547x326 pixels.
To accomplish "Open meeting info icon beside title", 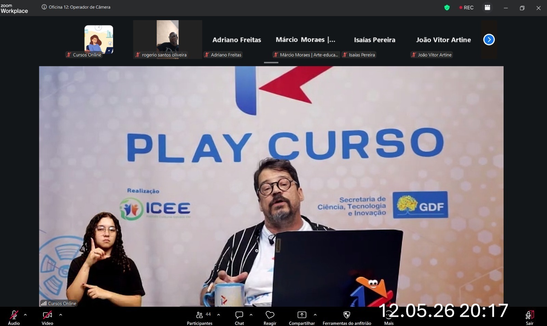I will 44,7.
